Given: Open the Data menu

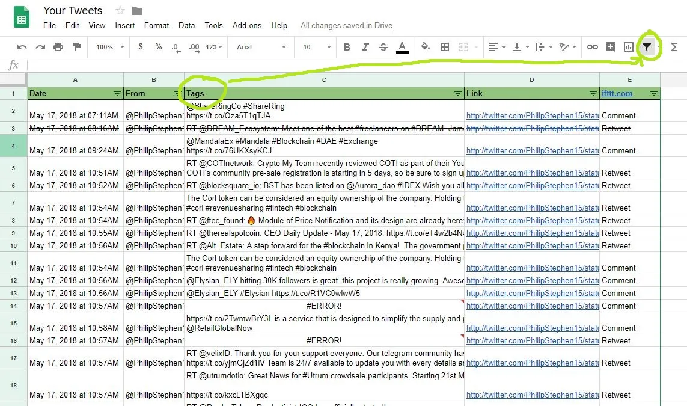Looking at the screenshot, I should tap(187, 25).
